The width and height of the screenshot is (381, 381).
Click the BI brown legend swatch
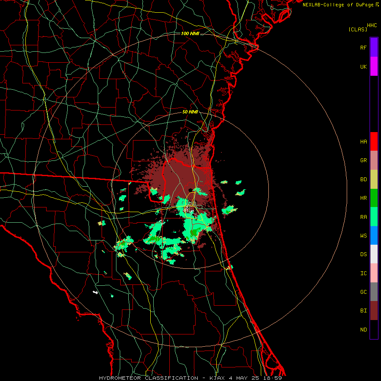(x=374, y=311)
